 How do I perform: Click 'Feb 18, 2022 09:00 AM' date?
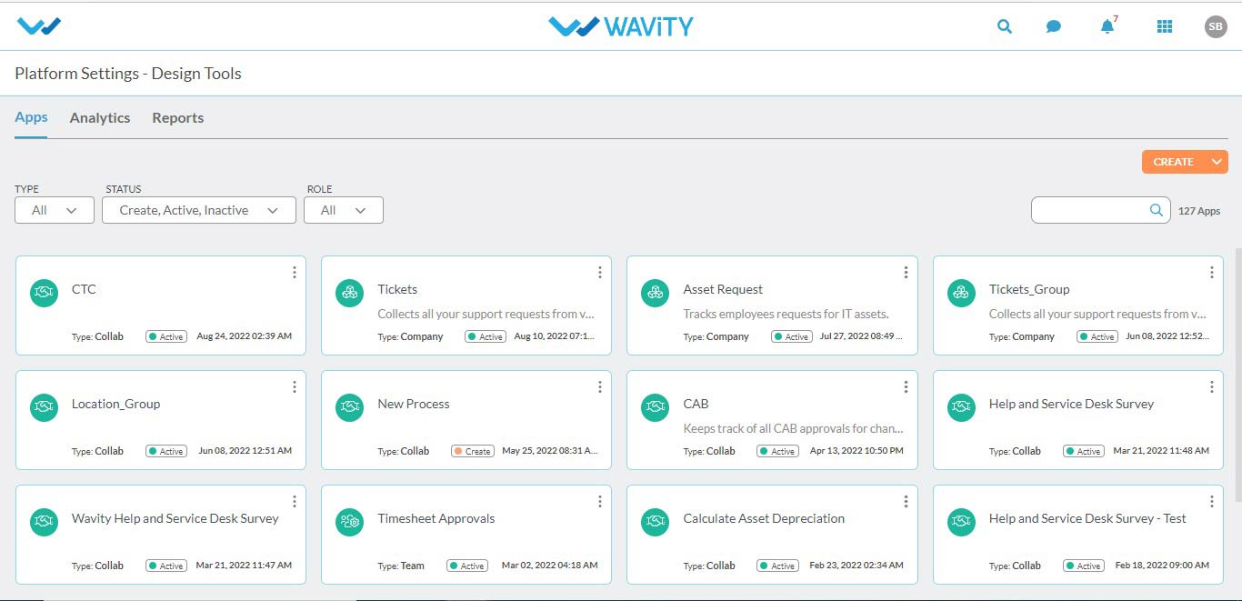coord(1161,566)
